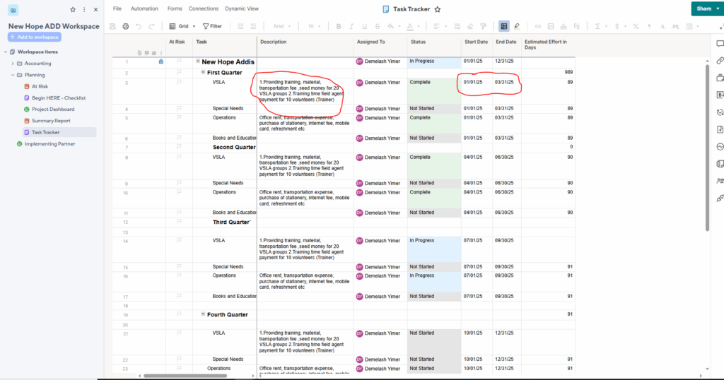Click the Share button

click(x=703, y=8)
